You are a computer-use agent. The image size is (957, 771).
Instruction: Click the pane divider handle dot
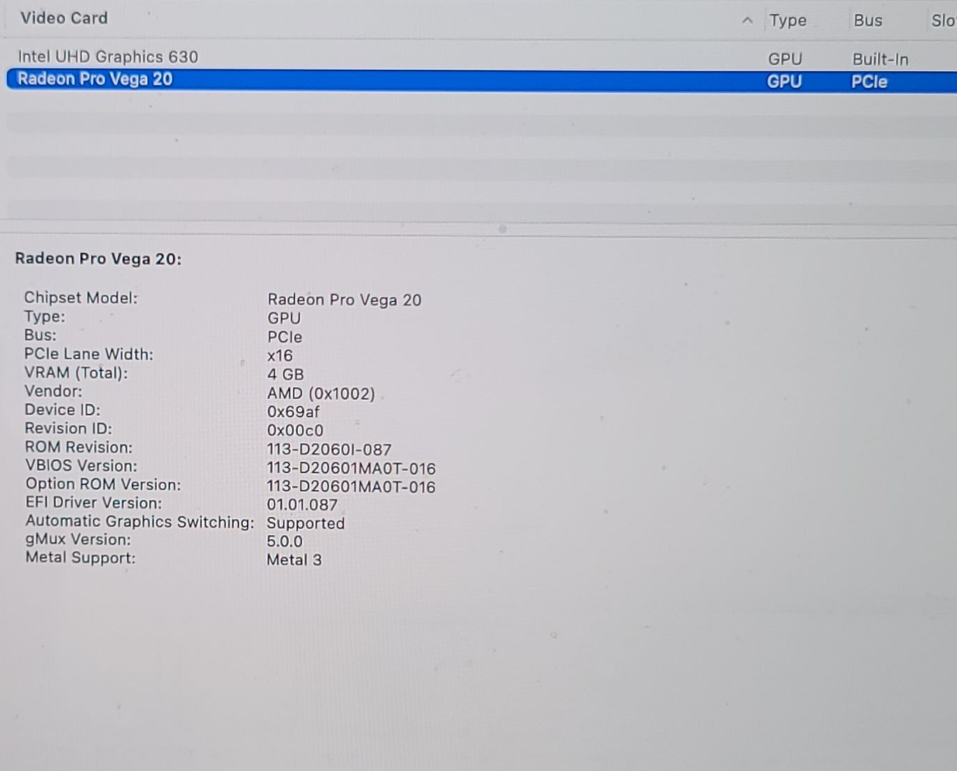click(x=502, y=229)
